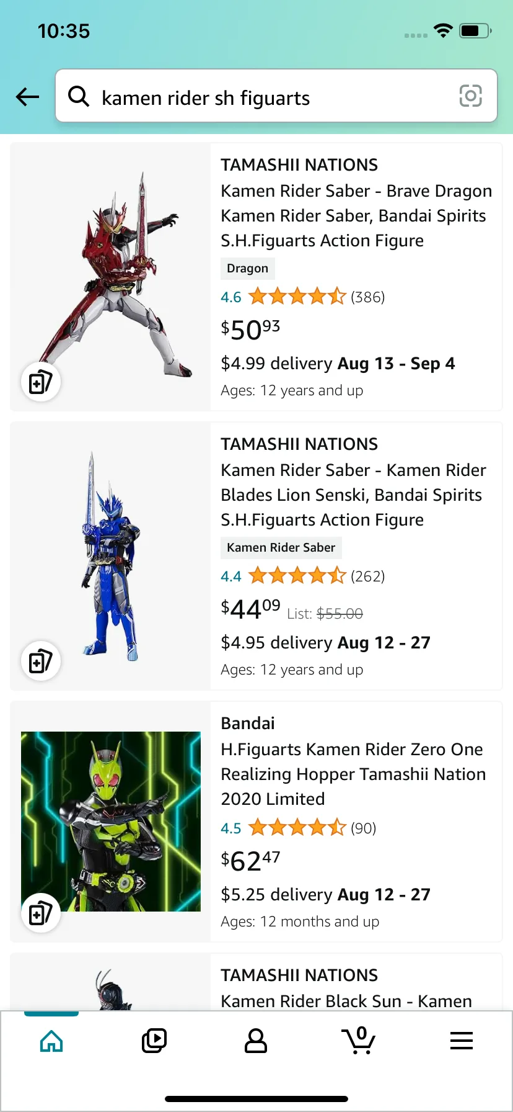513x1112 pixels.
Task: View the 386 ratings for Brave Dragon
Action: click(367, 297)
